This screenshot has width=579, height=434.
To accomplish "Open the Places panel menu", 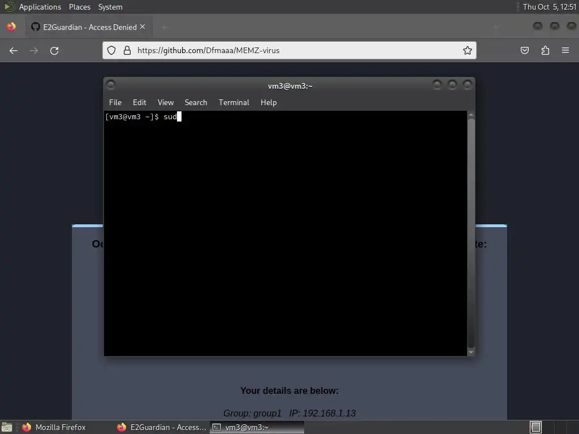I will point(79,7).
